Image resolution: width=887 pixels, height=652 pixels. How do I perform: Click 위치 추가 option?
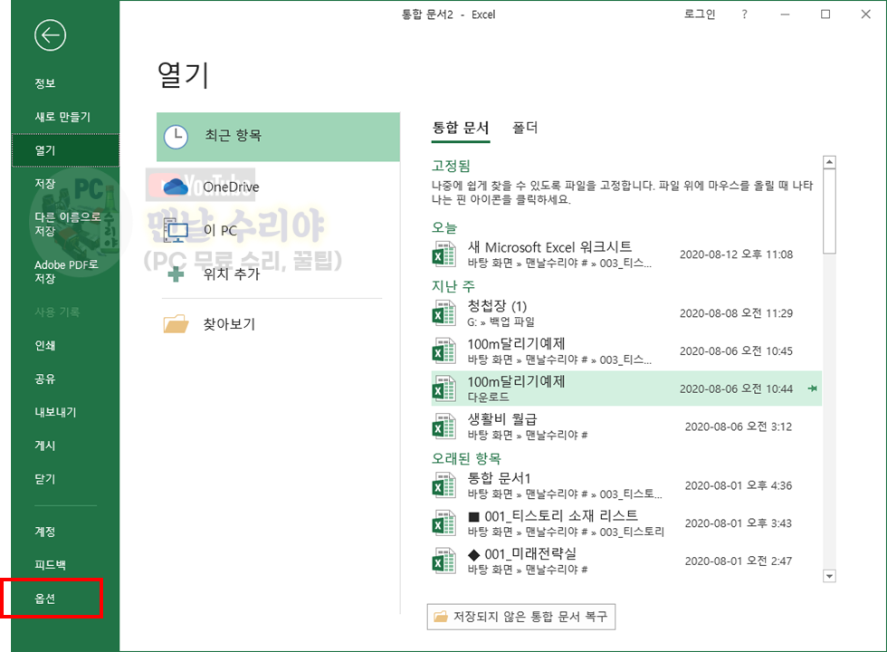279,274
